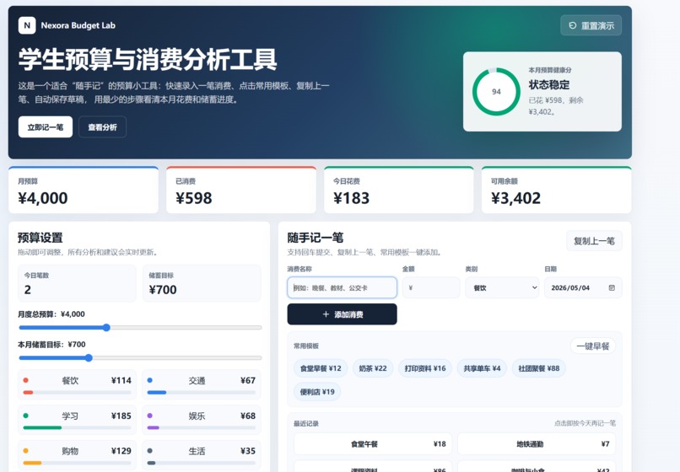
Task: Click 添加消费 button
Action: [343, 314]
